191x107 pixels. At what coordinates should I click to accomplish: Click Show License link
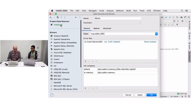pyautogui.click(x=150, y=42)
